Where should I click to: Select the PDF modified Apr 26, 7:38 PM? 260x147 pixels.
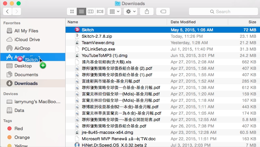click(163, 126)
